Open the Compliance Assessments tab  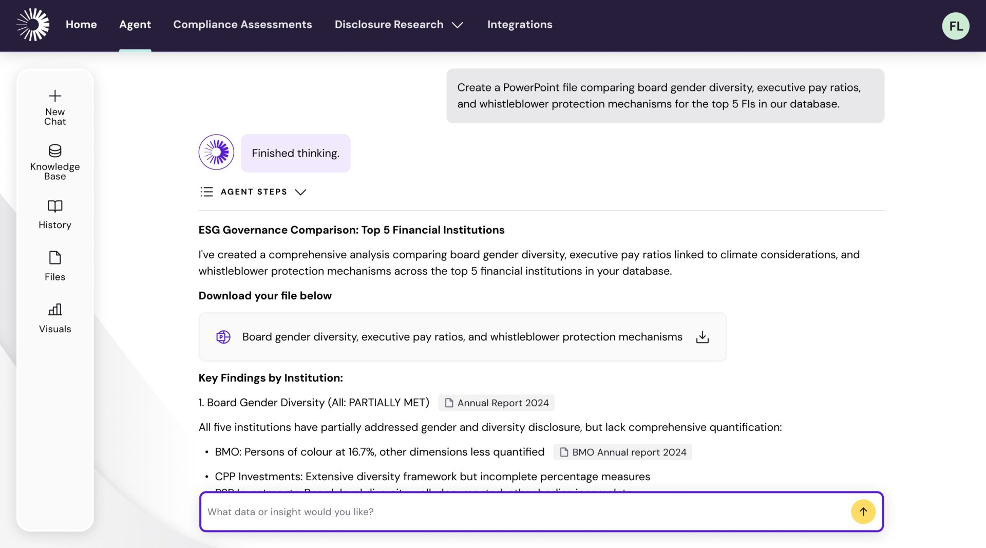pyautogui.click(x=242, y=25)
